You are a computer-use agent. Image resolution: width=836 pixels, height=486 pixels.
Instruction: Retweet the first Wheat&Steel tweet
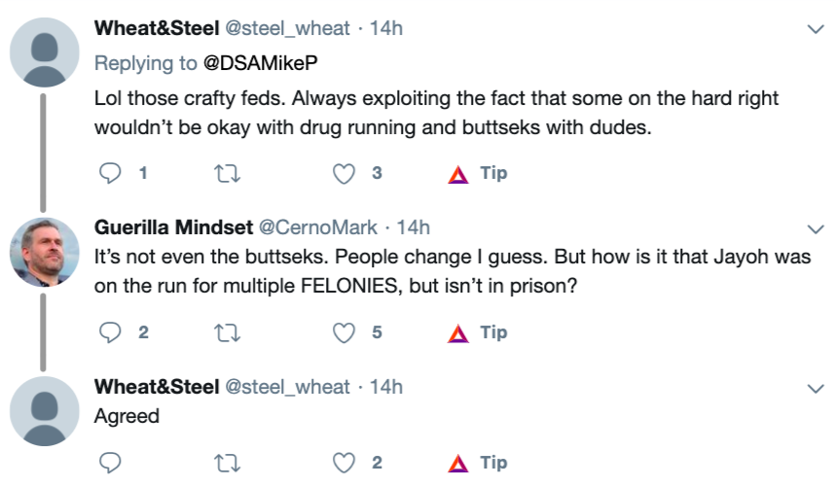pyautogui.click(x=227, y=174)
